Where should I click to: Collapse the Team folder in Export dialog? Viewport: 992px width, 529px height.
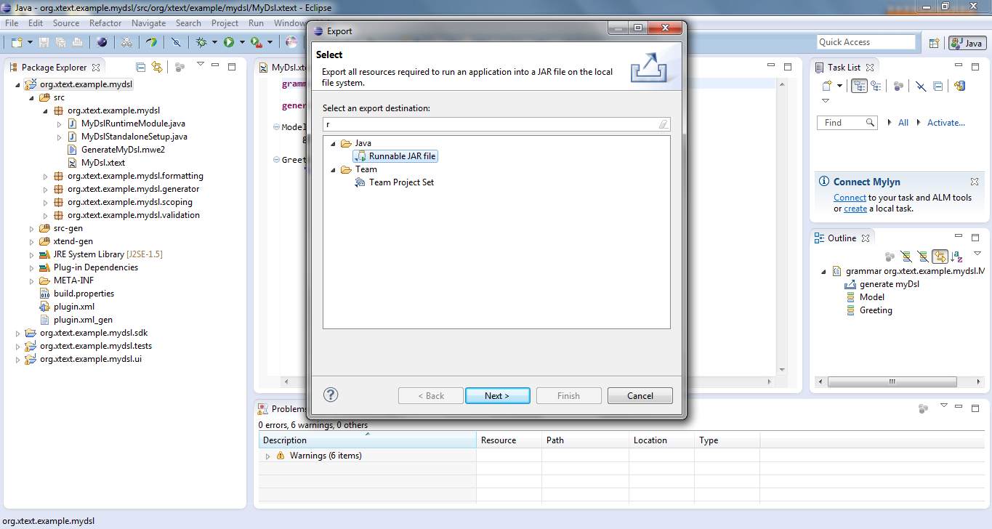click(334, 169)
